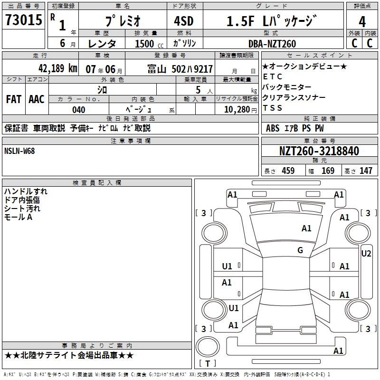Click the shift type FAT
The width and height of the screenshot is (380, 380).
(14, 99)
